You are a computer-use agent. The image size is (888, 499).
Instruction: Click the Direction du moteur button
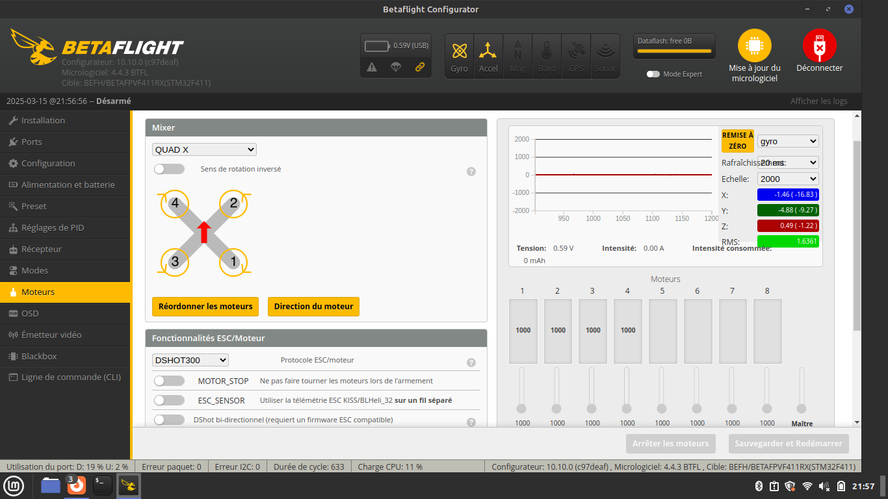tap(313, 307)
